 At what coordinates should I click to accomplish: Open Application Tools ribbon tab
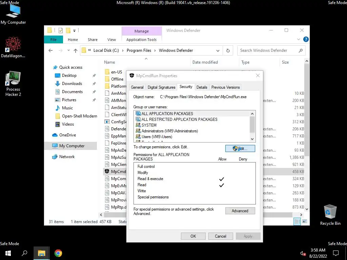tap(141, 40)
